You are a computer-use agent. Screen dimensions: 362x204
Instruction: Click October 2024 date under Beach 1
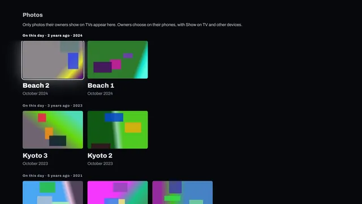click(x=100, y=93)
